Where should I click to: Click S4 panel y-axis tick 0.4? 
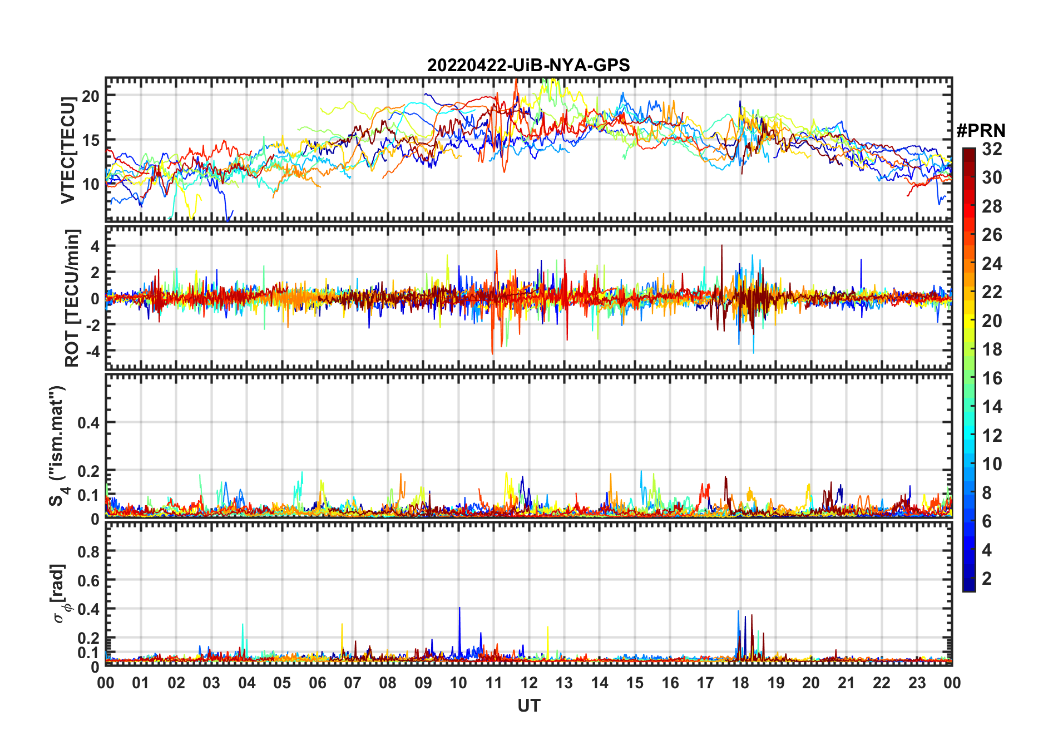[88, 422]
